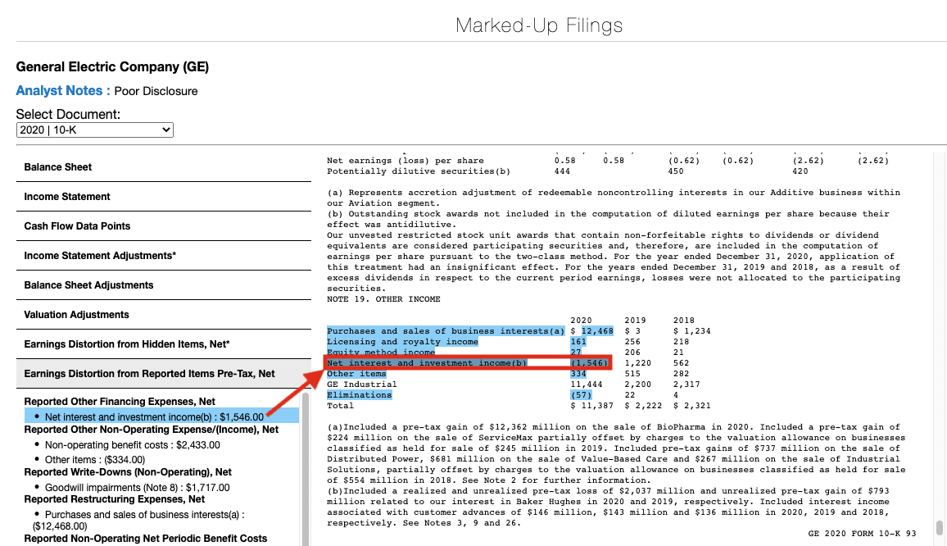947x546 pixels.
Task: Click Reported Write-Downs (Non-Operating), Net heading
Action: pos(128,472)
